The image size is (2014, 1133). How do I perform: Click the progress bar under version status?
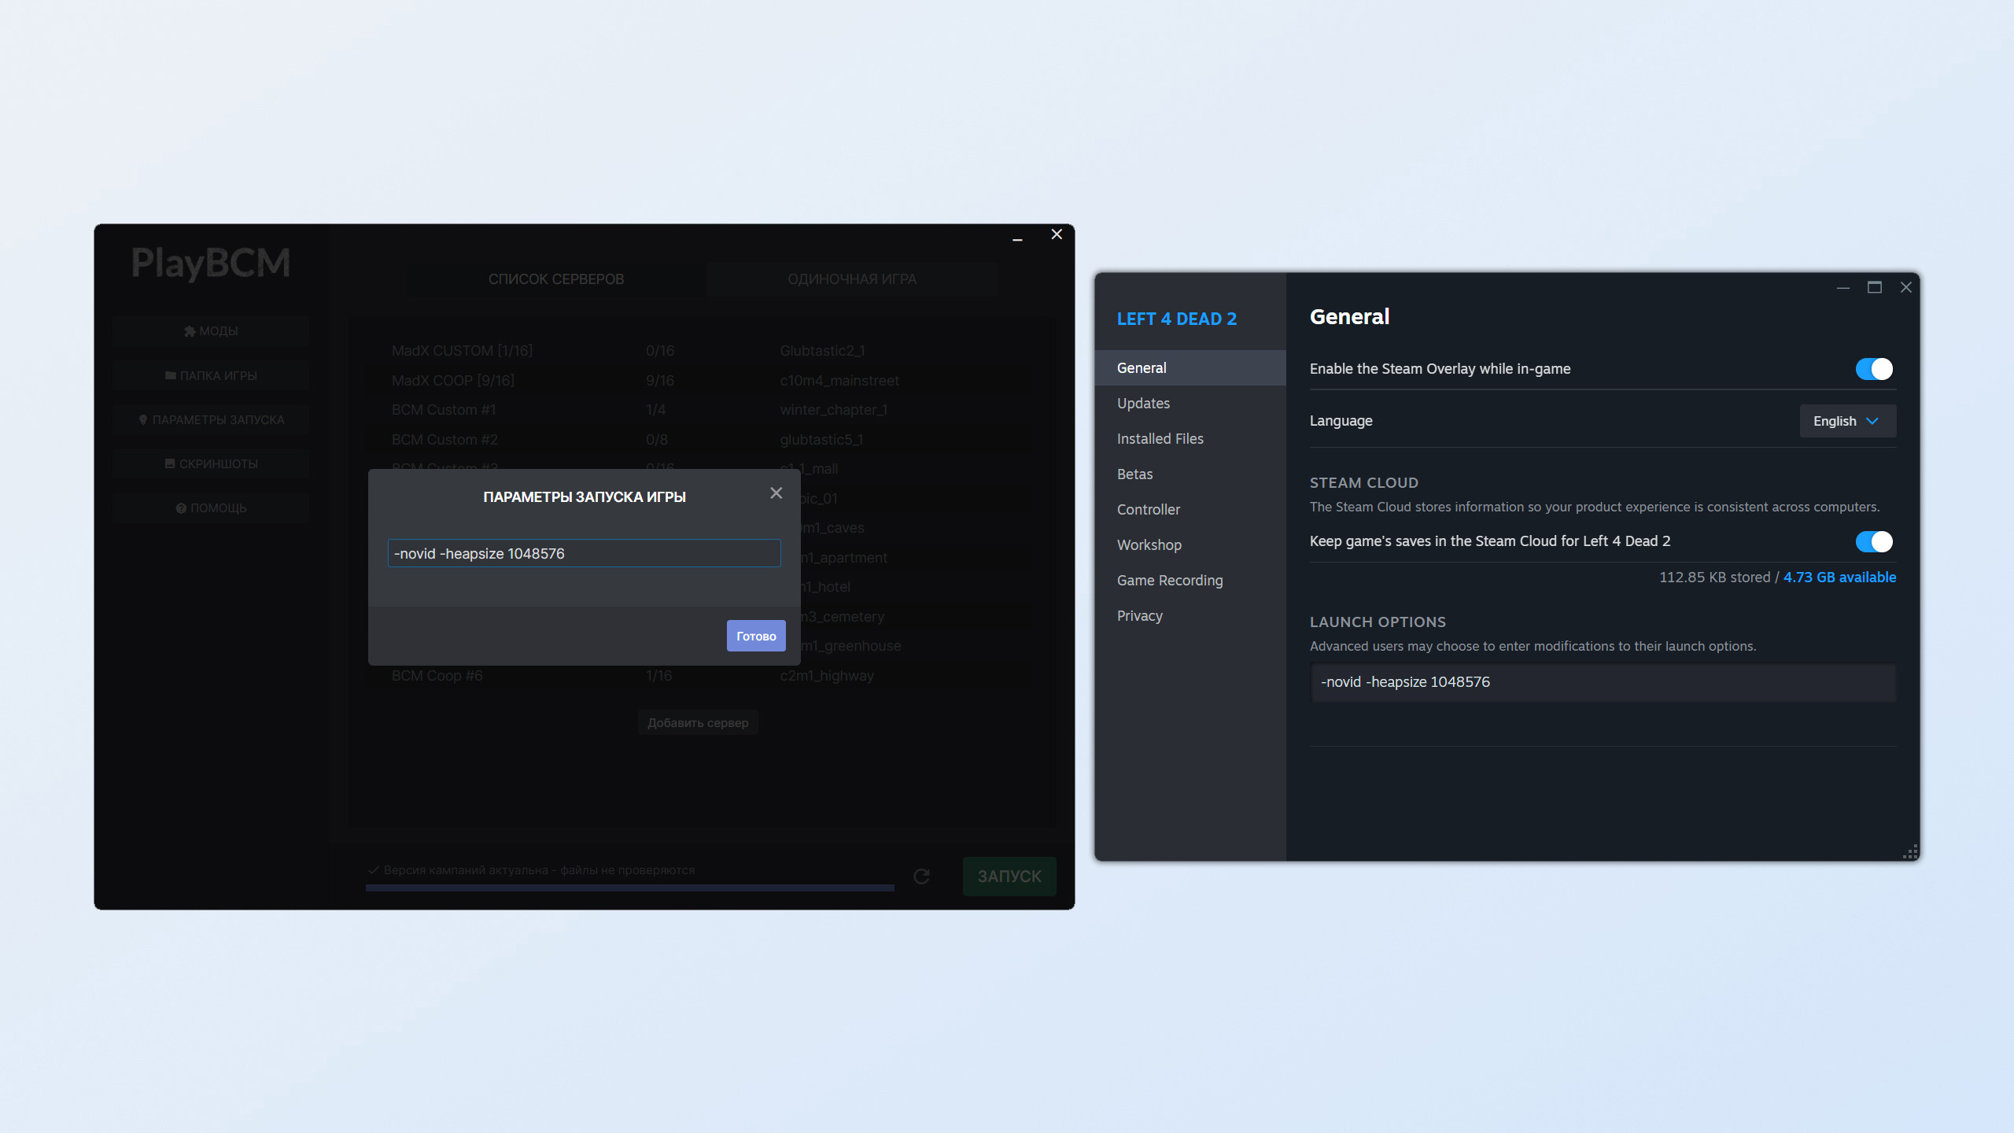pos(629,888)
